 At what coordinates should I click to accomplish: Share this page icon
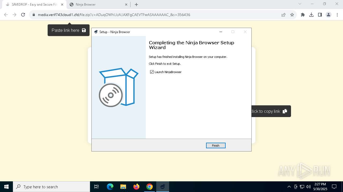point(284,15)
